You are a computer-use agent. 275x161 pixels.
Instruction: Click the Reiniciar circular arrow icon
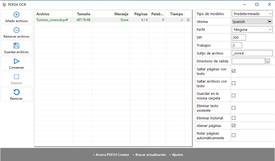point(16,92)
